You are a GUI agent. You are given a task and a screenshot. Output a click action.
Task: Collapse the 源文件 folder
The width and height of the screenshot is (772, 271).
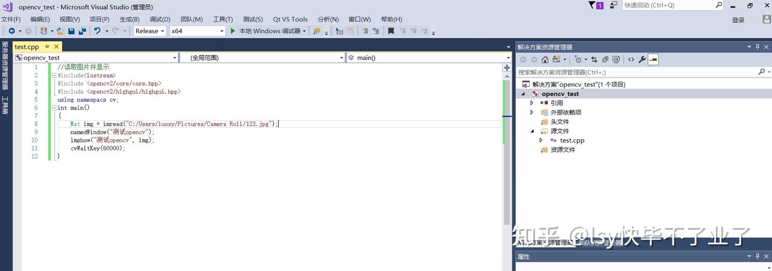[x=532, y=131]
